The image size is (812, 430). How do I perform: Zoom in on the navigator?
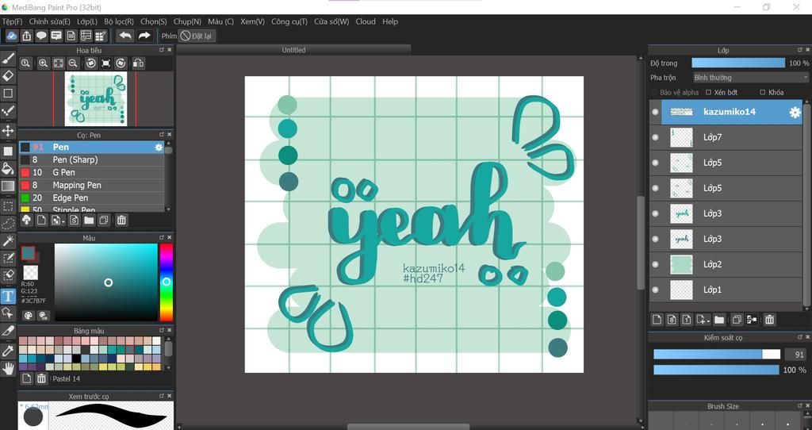[43, 63]
